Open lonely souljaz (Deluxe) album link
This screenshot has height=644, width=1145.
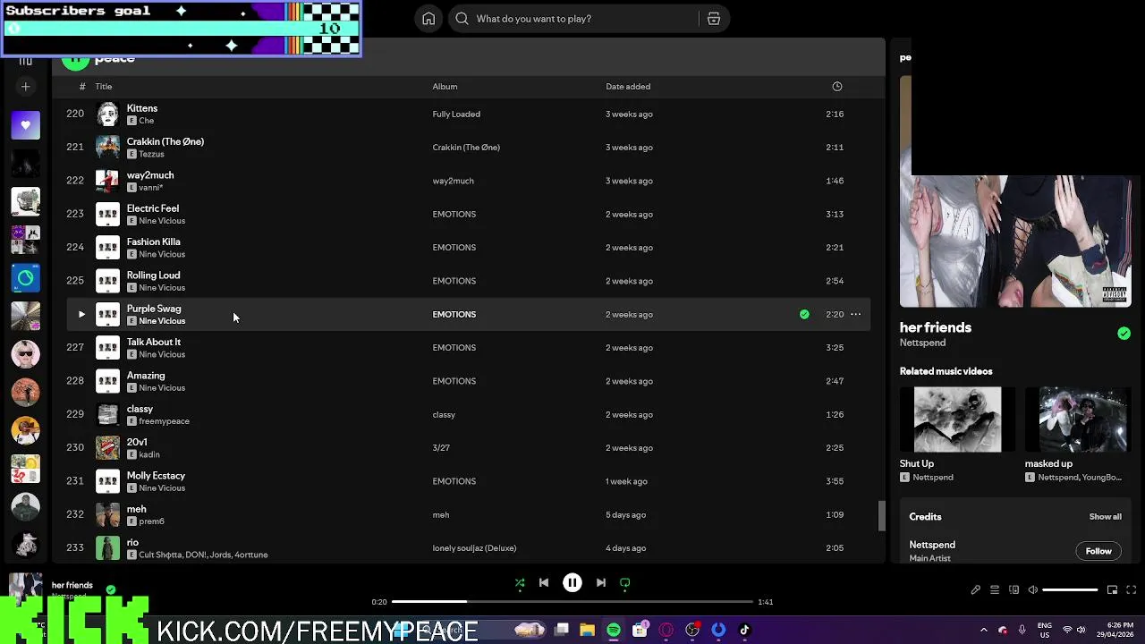(x=474, y=548)
